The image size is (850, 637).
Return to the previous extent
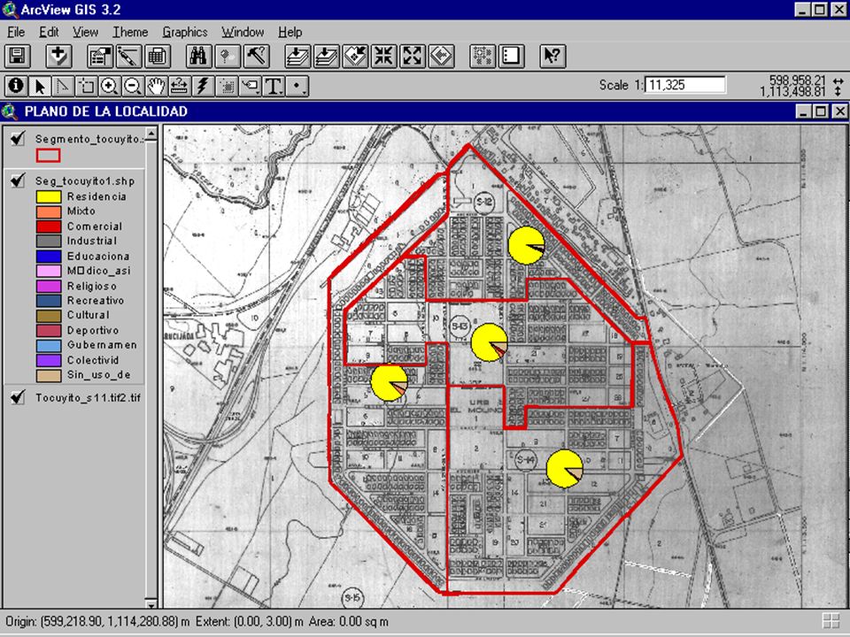point(442,57)
